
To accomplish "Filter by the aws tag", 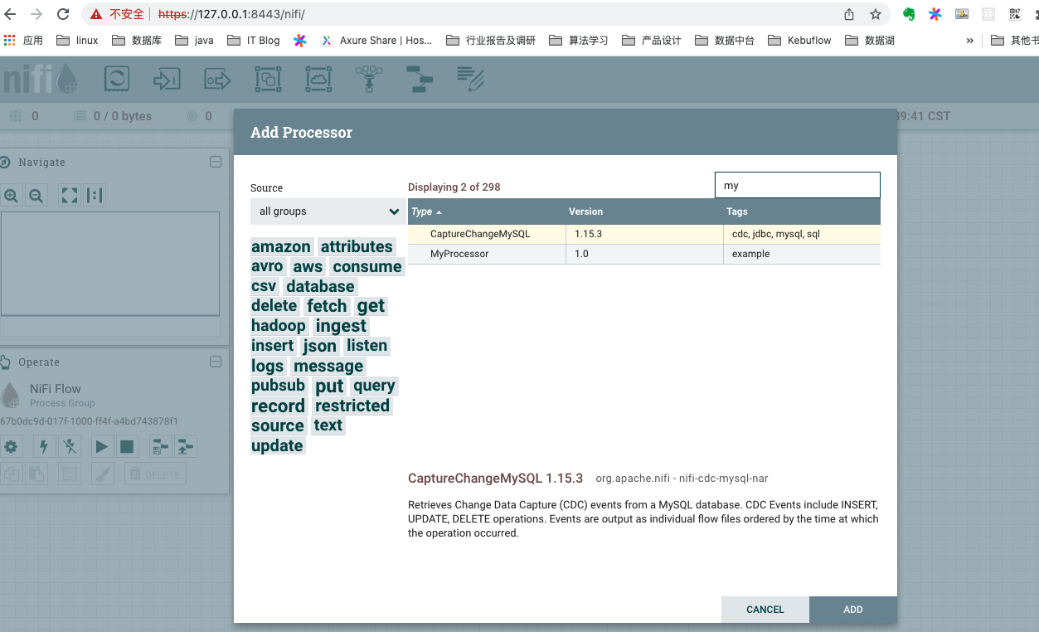I will click(308, 266).
